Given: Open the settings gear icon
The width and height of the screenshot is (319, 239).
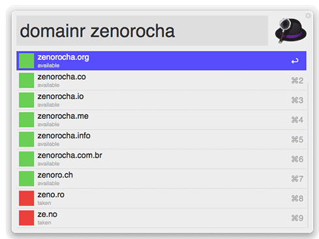Looking at the screenshot, I should pos(308,16).
